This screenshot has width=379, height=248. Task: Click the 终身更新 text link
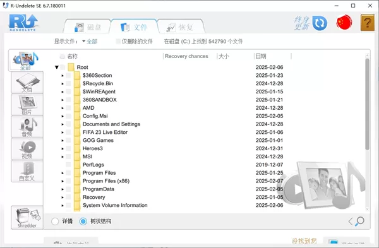pyautogui.click(x=302, y=23)
